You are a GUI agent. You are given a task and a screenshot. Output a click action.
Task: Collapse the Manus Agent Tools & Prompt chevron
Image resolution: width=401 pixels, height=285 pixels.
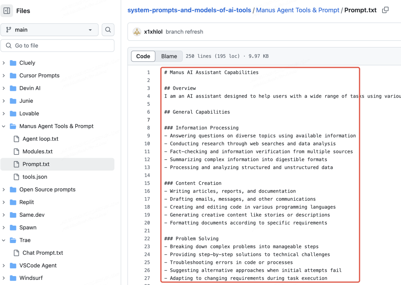pyautogui.click(x=4, y=126)
